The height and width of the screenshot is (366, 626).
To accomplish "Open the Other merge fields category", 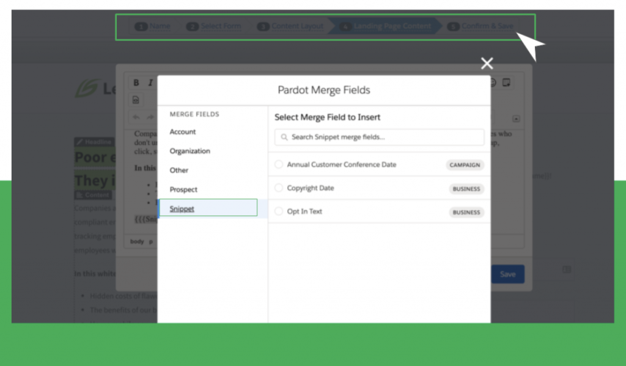I will [x=179, y=170].
